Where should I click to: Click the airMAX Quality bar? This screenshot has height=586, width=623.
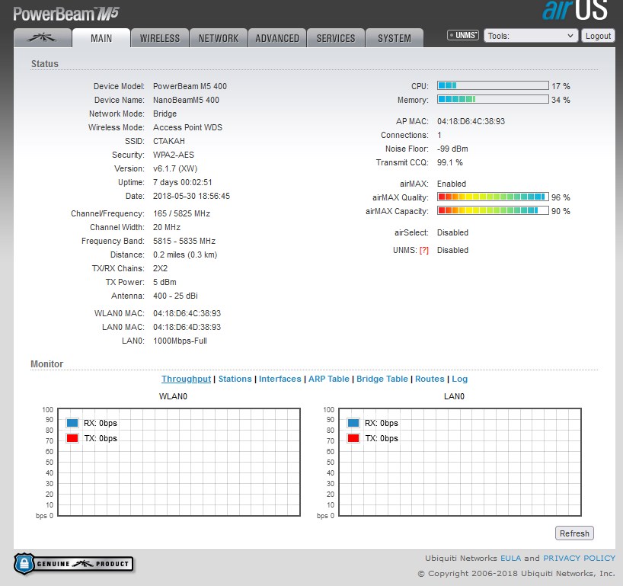coord(493,197)
